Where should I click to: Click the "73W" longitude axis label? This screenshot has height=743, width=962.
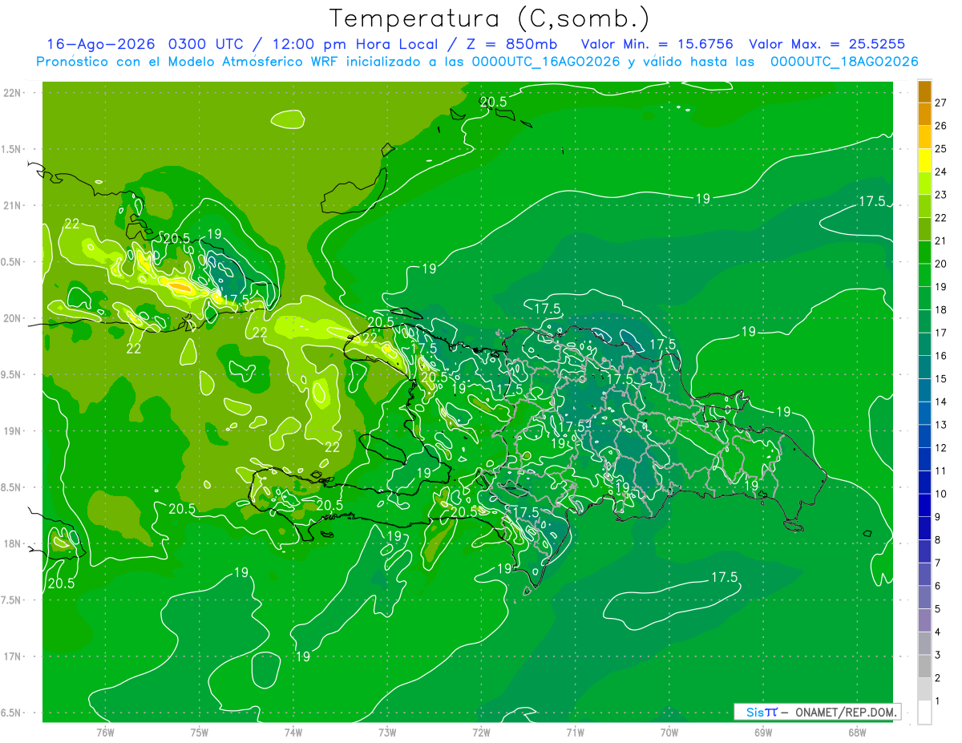(387, 732)
